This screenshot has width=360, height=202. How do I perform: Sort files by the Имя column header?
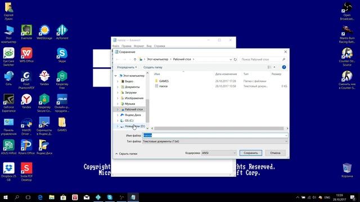click(x=157, y=74)
